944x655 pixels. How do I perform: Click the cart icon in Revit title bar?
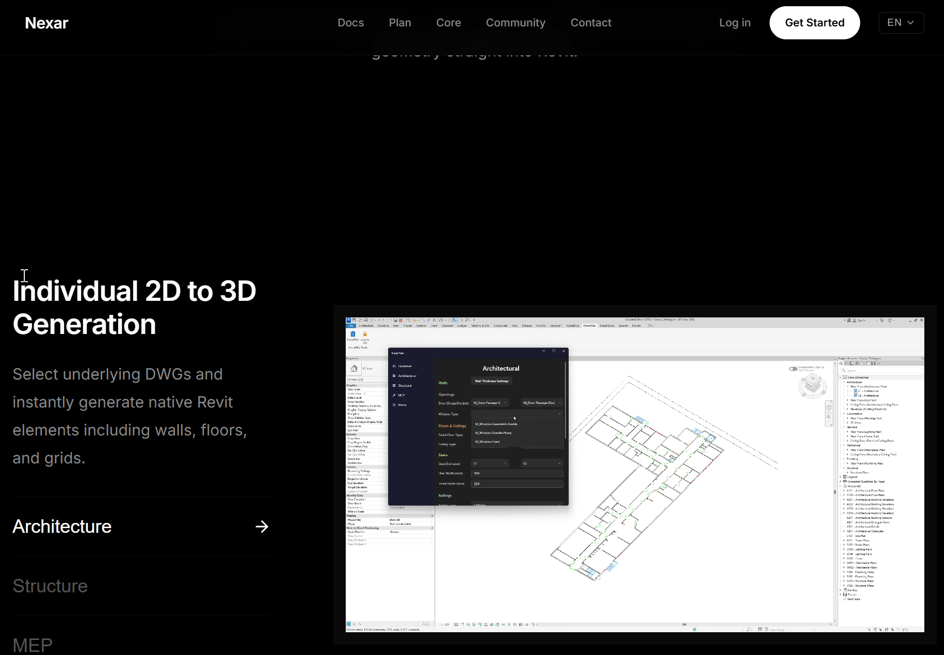point(882,321)
